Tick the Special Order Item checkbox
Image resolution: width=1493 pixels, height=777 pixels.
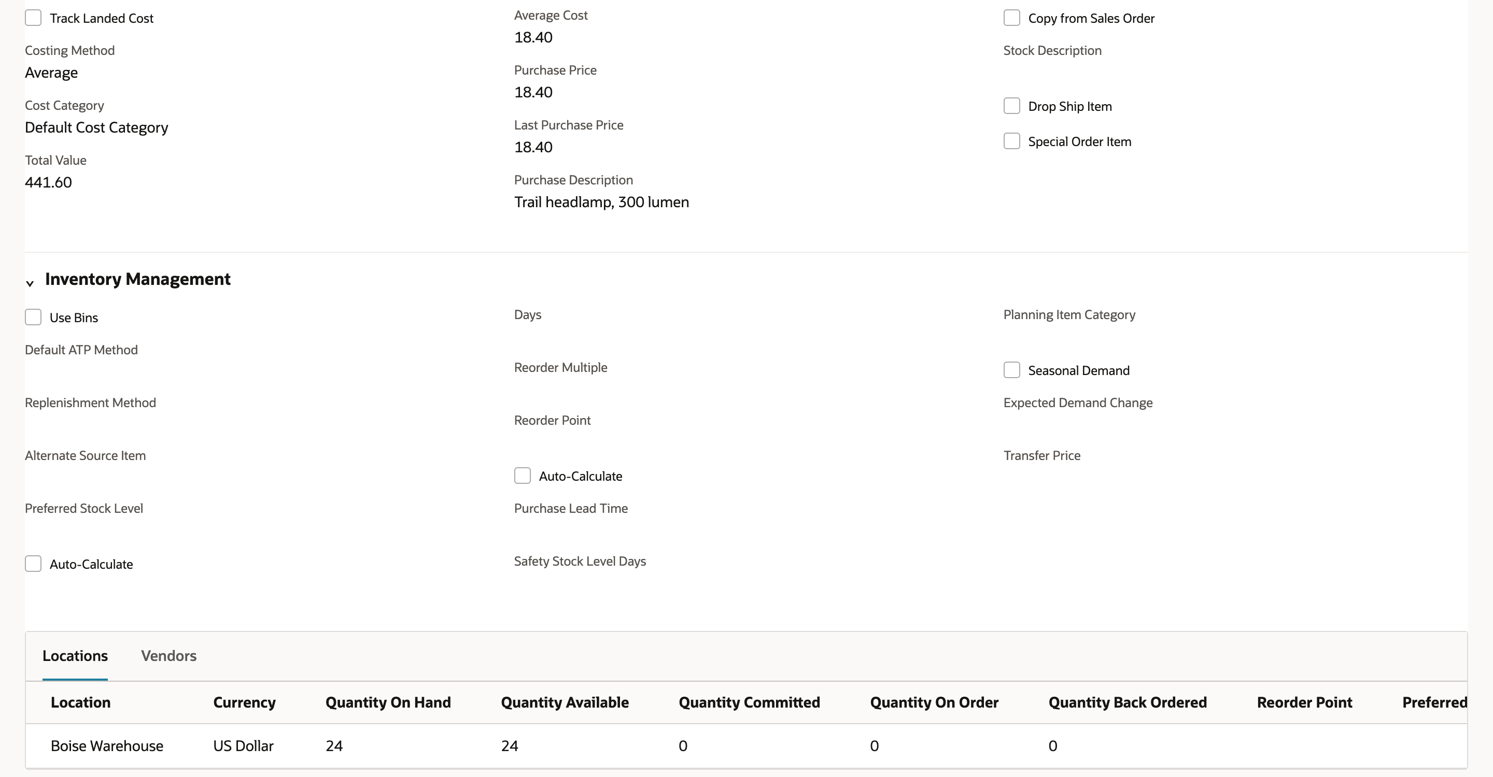pos(1011,141)
